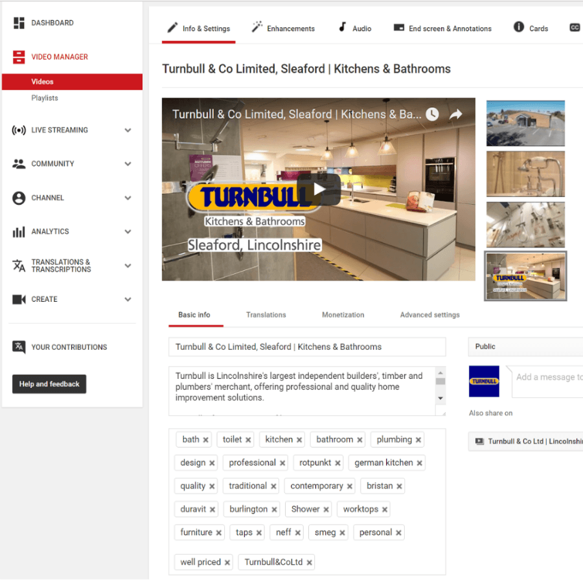The width and height of the screenshot is (583, 583).
Task: Click the closed captions CC icon
Action: (x=575, y=27)
